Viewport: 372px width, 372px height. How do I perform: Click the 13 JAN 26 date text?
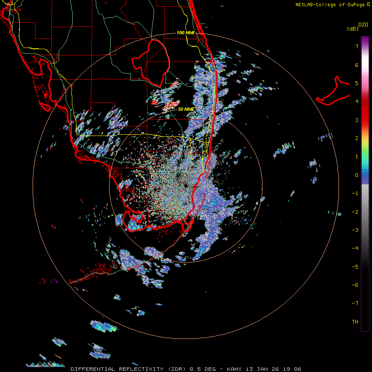coord(262,369)
